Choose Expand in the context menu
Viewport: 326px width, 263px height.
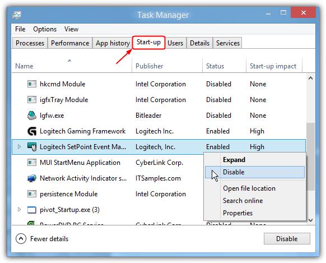click(255, 160)
